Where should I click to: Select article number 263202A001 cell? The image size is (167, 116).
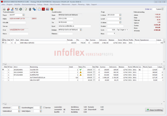tap(22, 70)
